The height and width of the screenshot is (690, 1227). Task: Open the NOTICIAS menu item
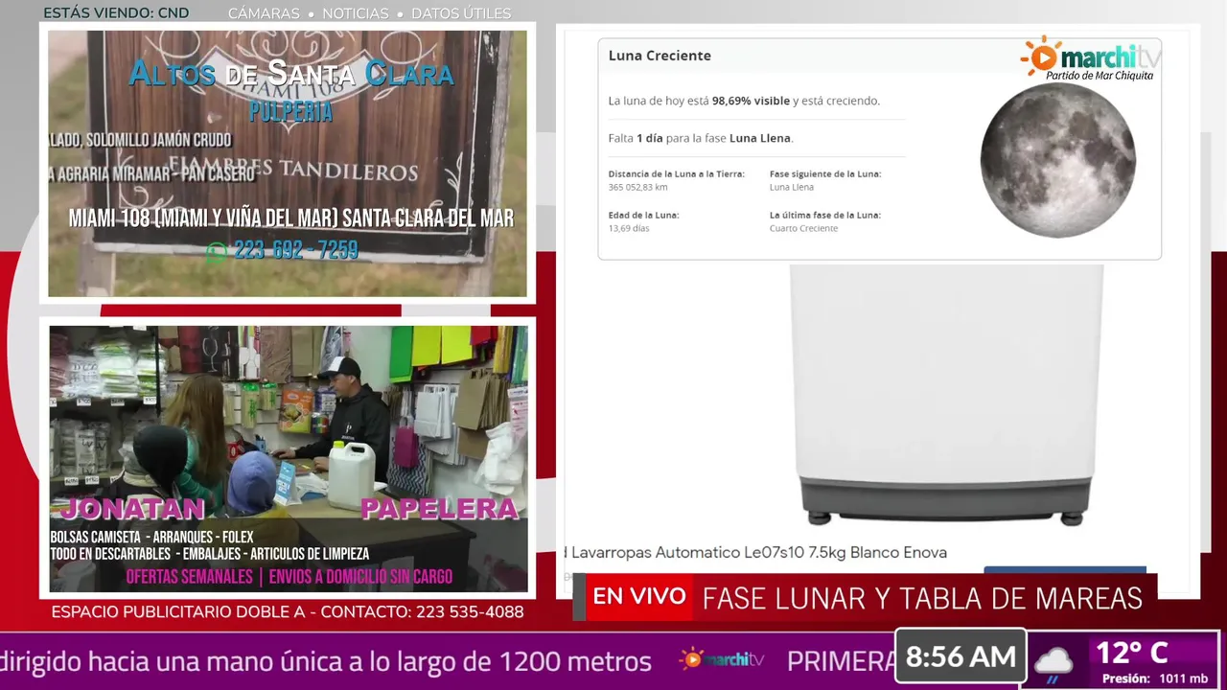pos(356,13)
